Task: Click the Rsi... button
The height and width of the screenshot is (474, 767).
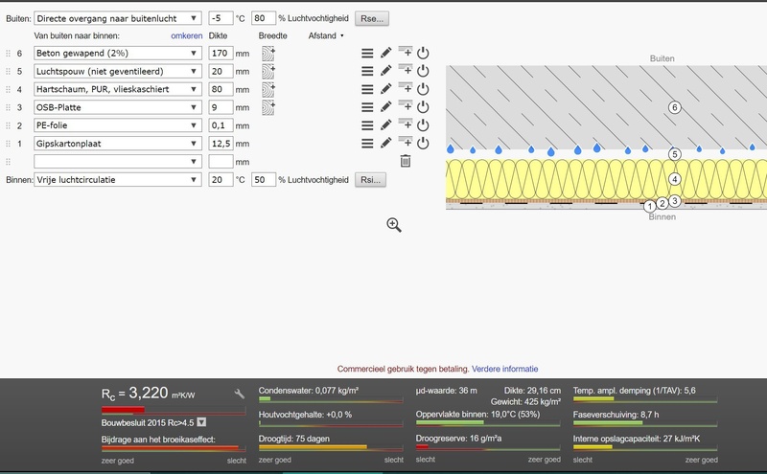Action: (370, 180)
